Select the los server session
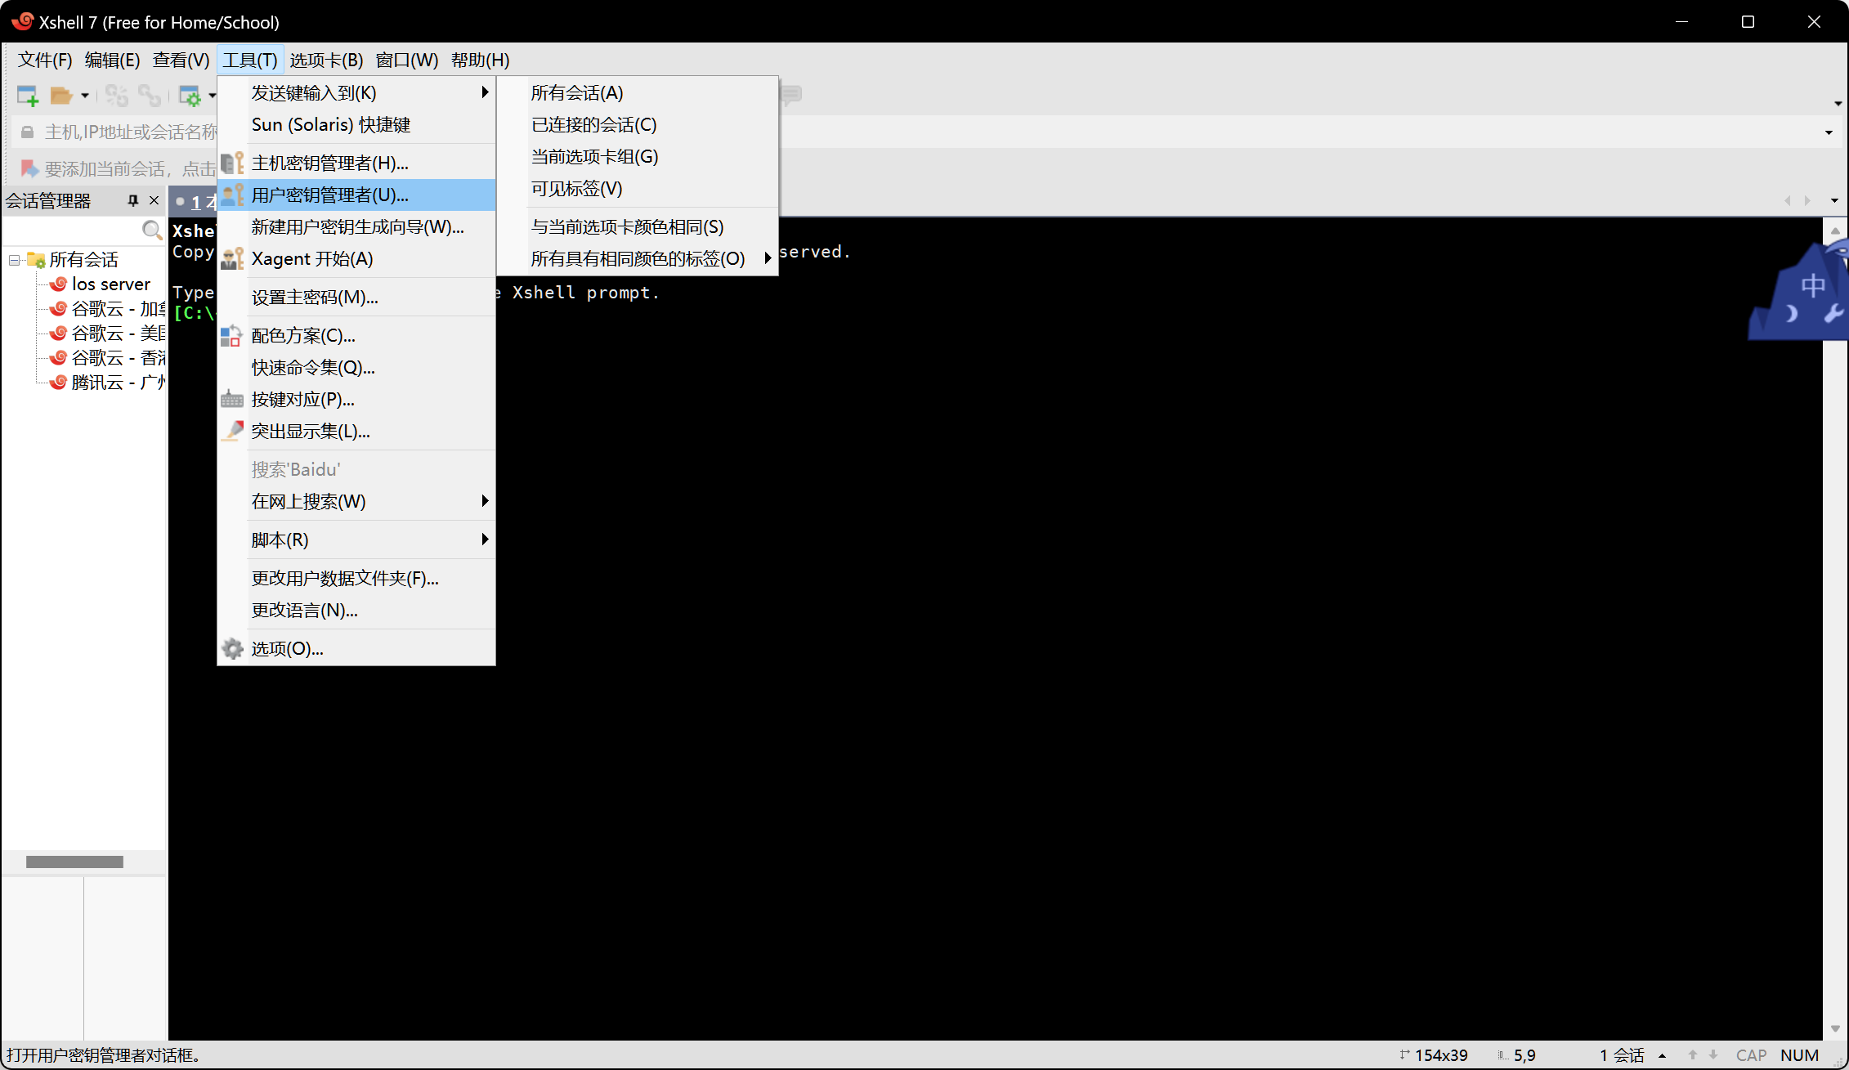 (x=110, y=284)
